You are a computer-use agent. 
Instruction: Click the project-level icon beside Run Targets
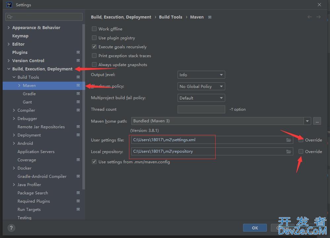(78, 209)
